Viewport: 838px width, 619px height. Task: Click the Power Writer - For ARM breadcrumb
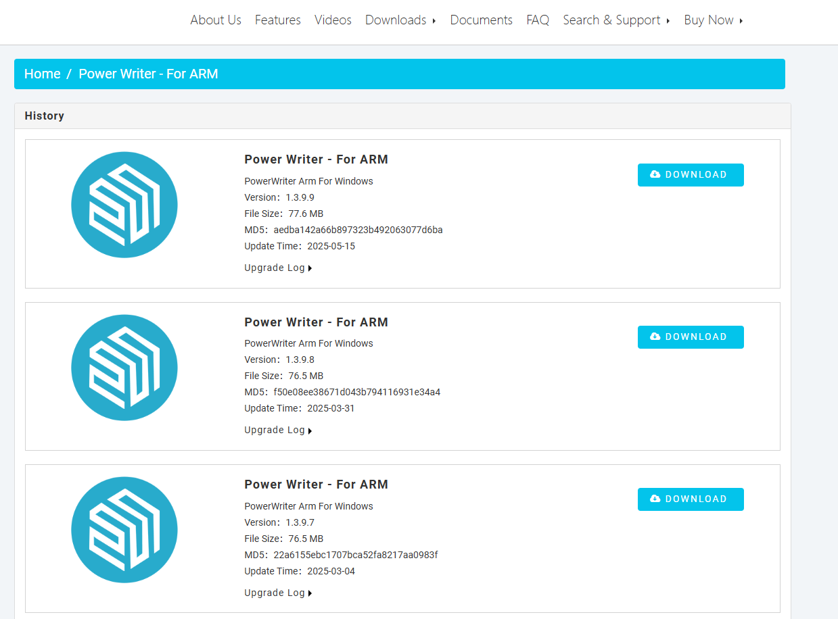click(148, 74)
